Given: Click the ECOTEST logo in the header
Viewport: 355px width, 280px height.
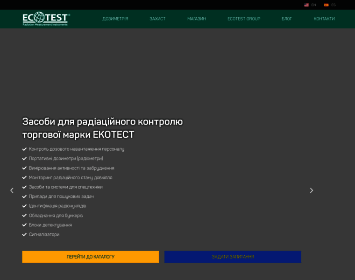Looking at the screenshot, I should tap(46, 19).
